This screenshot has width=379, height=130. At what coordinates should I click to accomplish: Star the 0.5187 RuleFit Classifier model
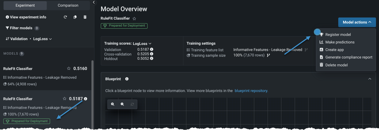coord(64,99)
